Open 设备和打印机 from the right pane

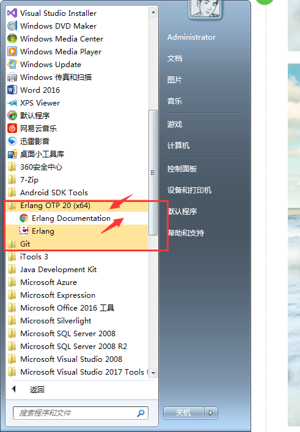click(189, 190)
